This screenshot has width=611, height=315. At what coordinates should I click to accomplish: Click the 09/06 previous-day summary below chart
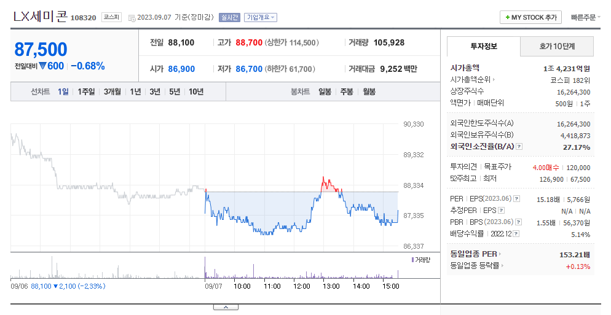pos(58,286)
